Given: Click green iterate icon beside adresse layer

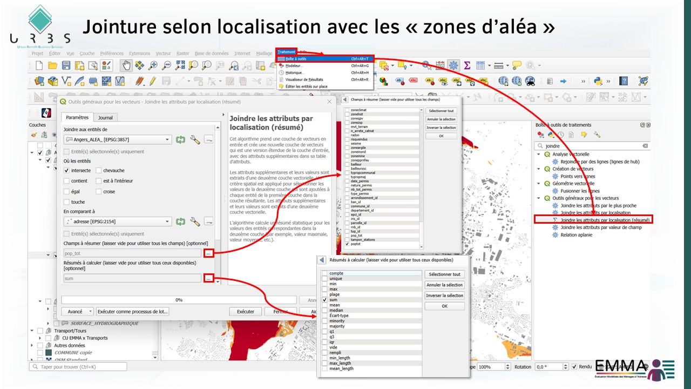Looking at the screenshot, I should tap(180, 222).
